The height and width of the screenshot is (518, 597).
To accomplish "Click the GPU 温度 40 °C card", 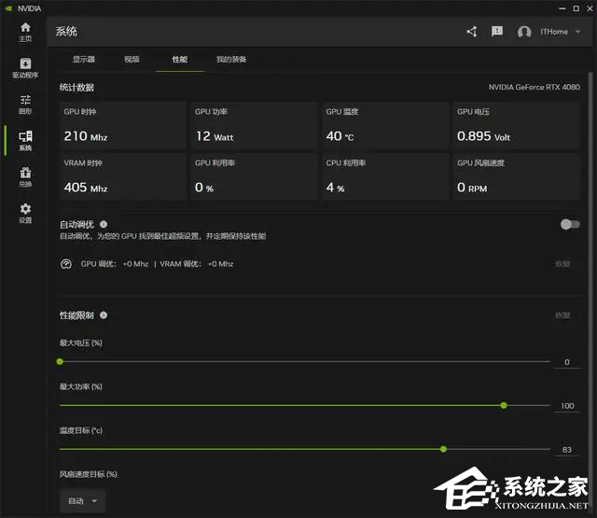I will 385,126.
